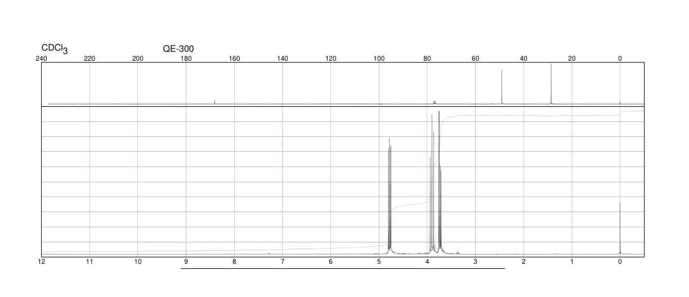Click the 8 ppm label on bottom axis
This screenshot has width=689, height=297.
tap(234, 262)
